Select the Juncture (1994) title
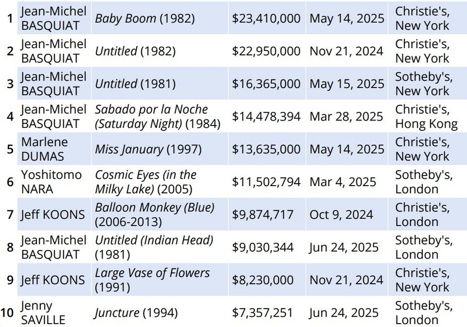This screenshot has width=467, height=327. tap(136, 312)
